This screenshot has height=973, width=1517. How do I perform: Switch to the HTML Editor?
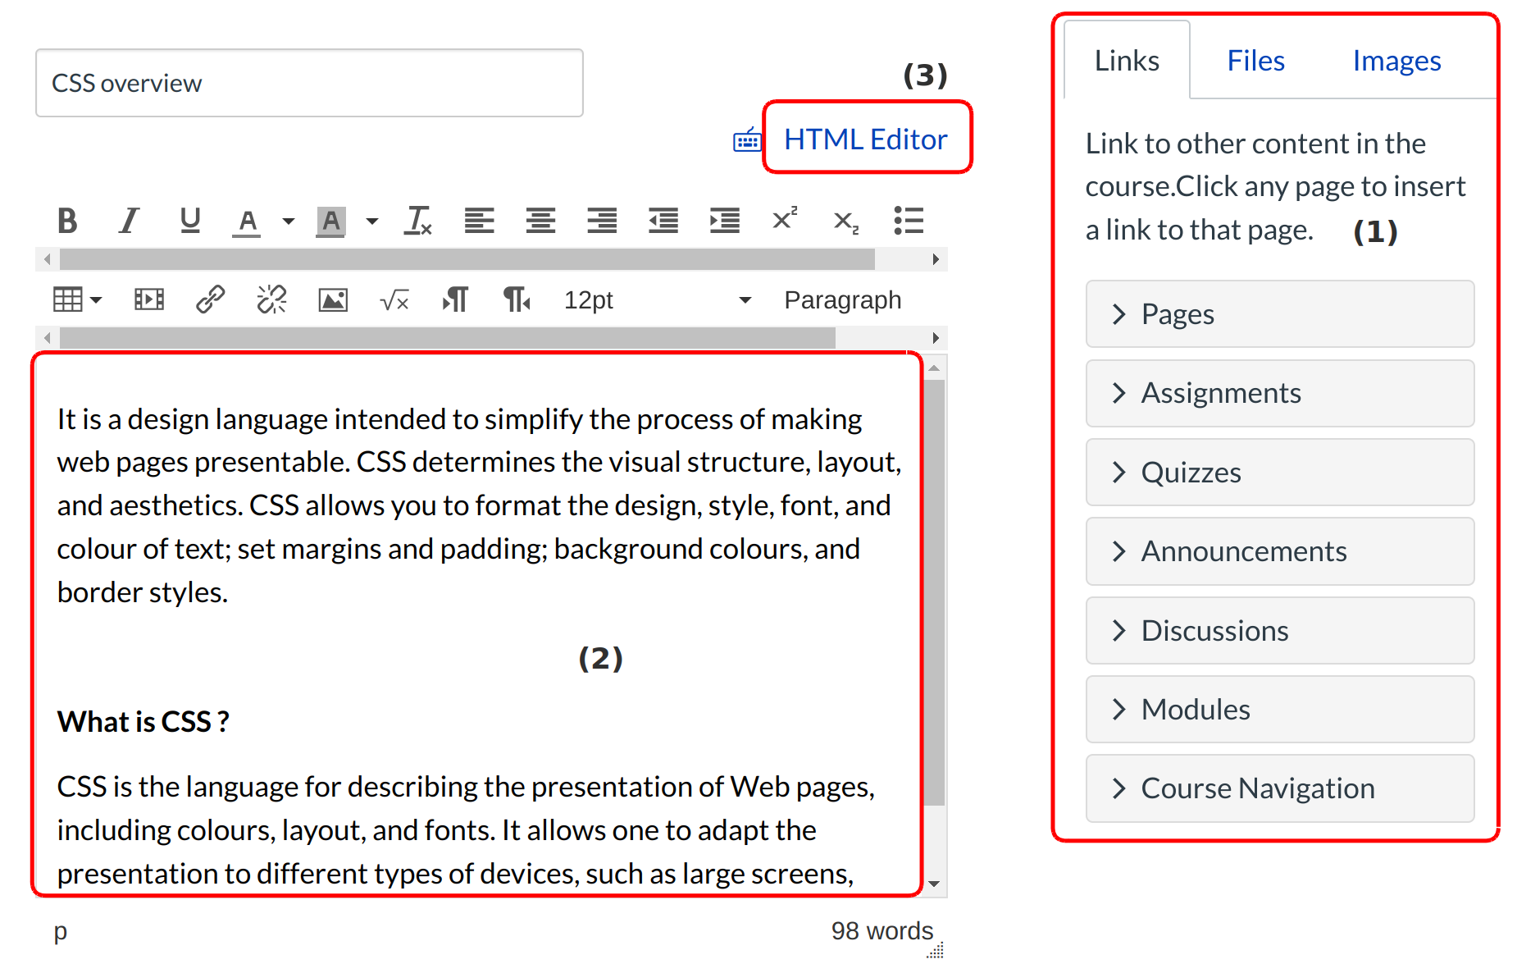click(x=865, y=139)
